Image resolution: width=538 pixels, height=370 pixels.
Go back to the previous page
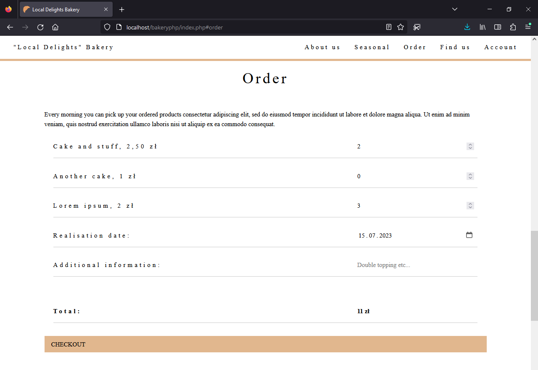(x=10, y=27)
